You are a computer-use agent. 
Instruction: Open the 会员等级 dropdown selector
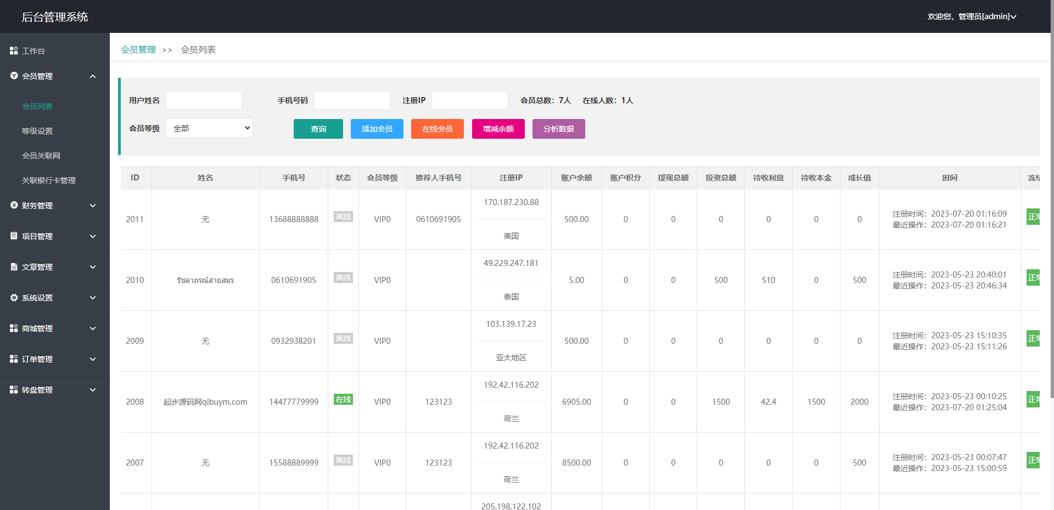(x=209, y=128)
